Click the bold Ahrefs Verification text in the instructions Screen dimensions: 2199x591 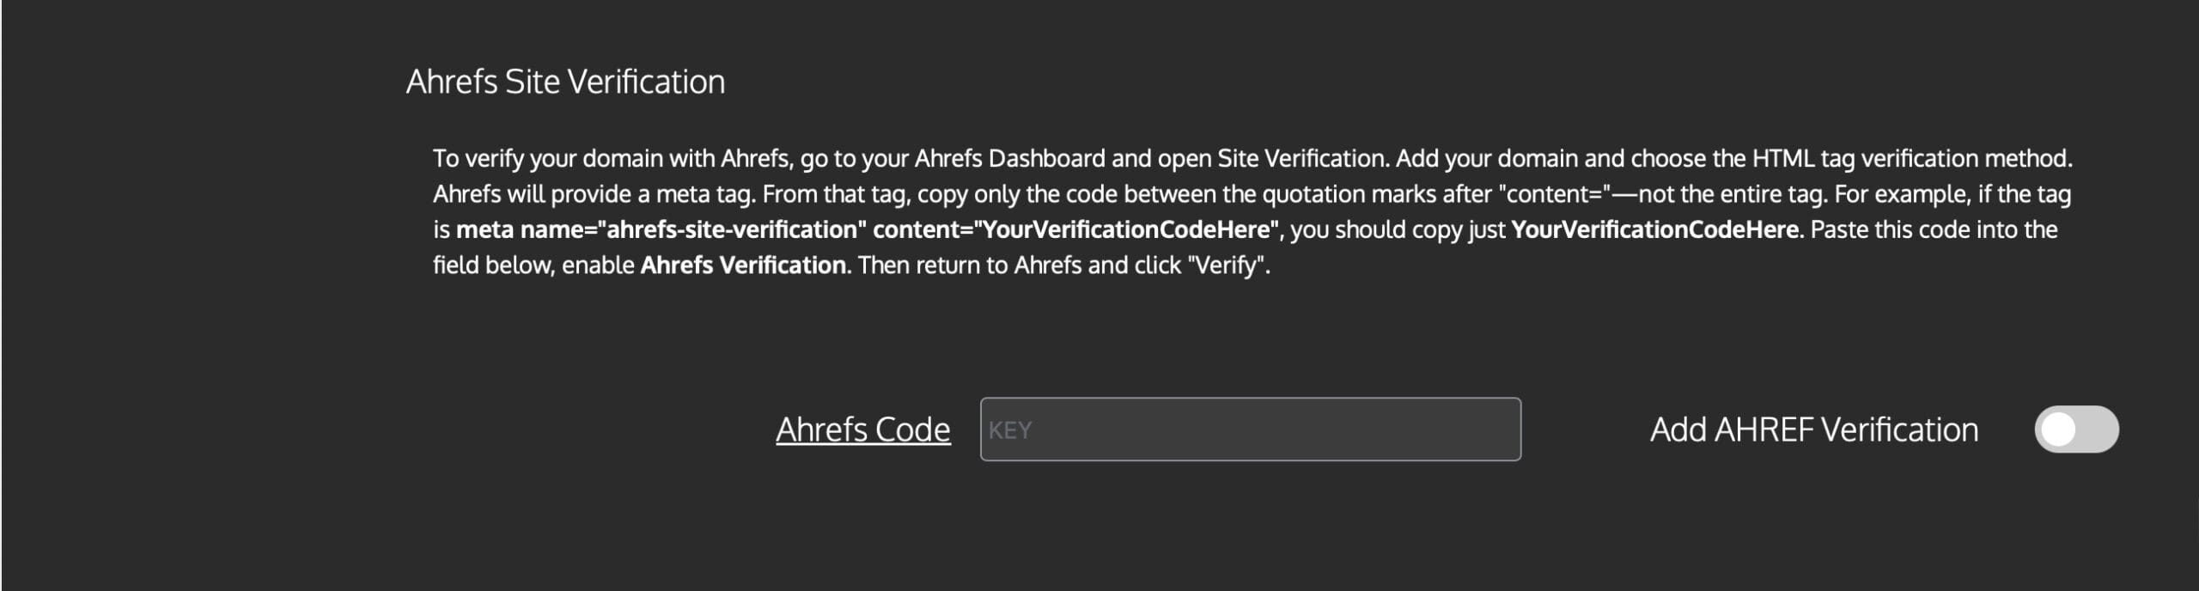pos(743,265)
